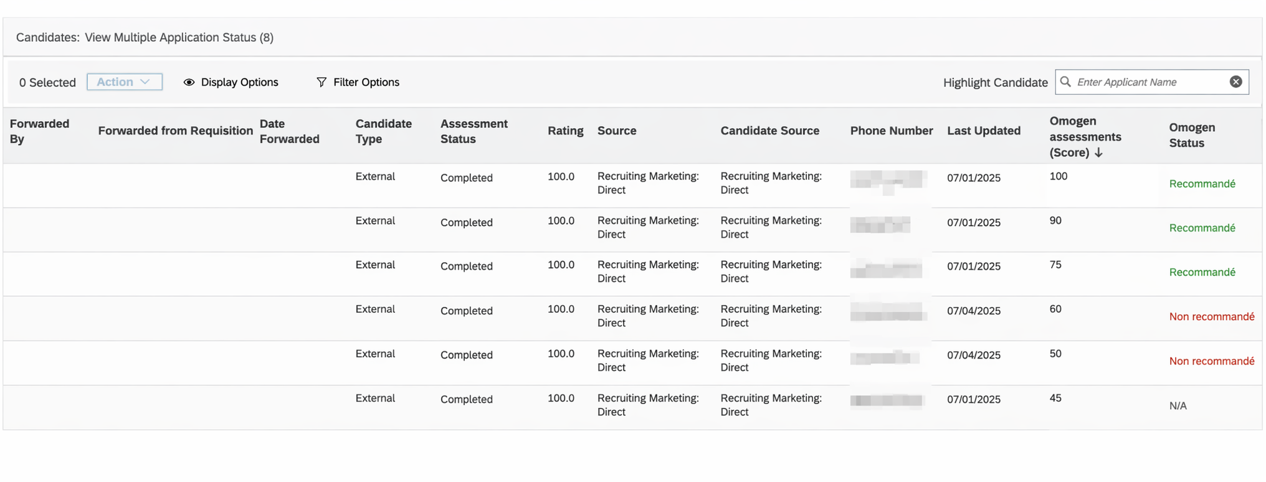Click the score 100 cell
Screen dimensions: 1266x482
click(x=1058, y=176)
